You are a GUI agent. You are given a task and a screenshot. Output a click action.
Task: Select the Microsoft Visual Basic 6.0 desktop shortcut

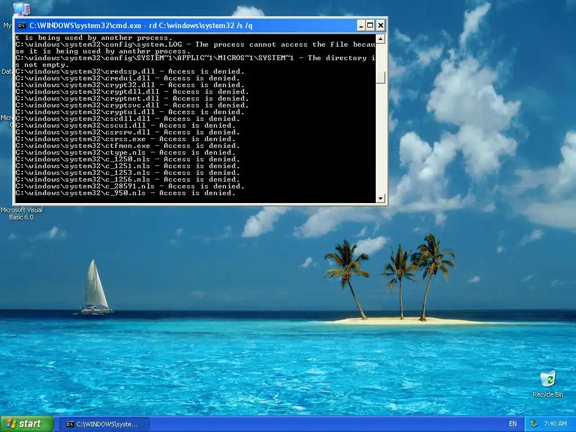21,213
